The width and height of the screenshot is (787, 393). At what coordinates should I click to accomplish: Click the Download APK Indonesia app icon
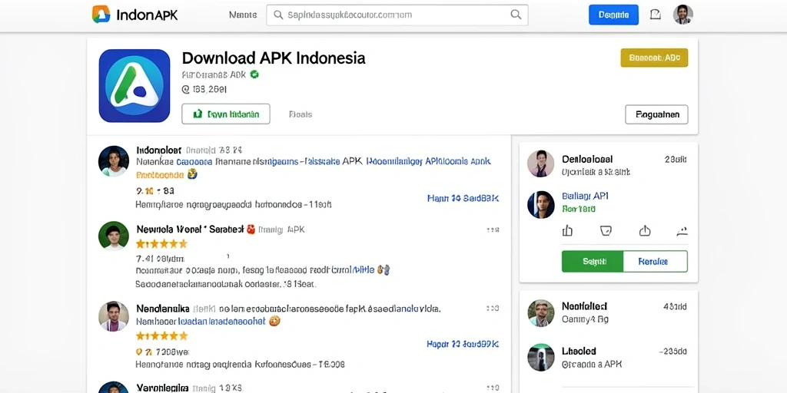(134, 86)
